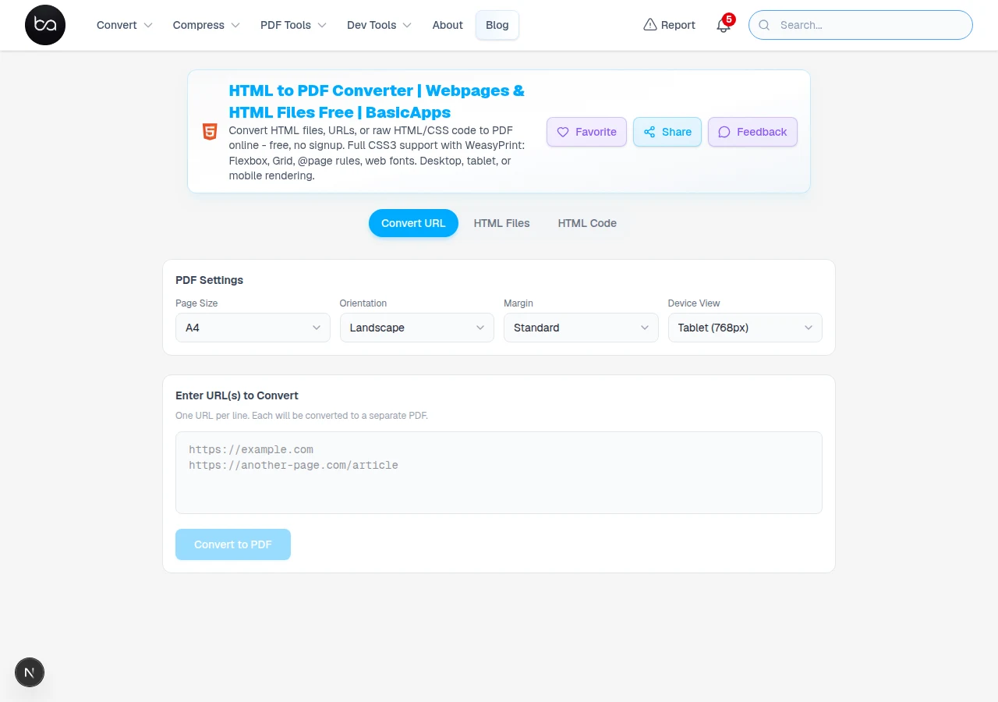The image size is (998, 702).
Task: Click the Page Size label
Action: (196, 303)
